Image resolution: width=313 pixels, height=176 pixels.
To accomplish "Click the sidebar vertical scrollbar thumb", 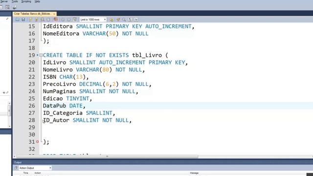I will 9,110.
